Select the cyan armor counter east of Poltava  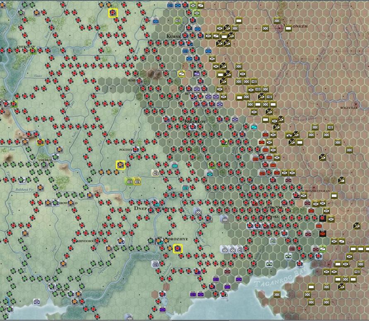(174, 165)
